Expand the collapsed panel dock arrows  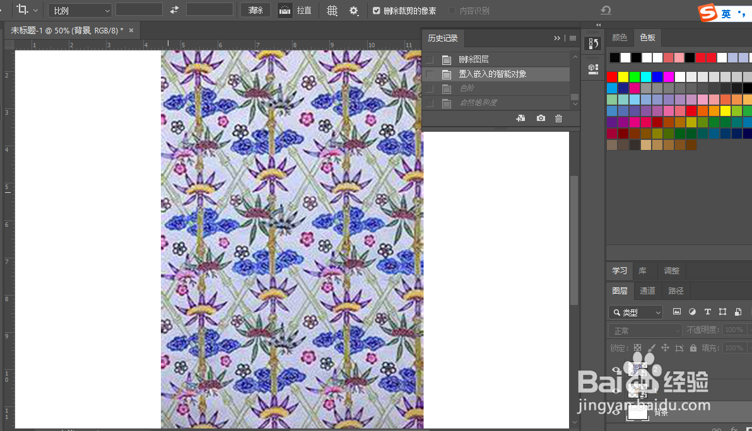pos(599,25)
